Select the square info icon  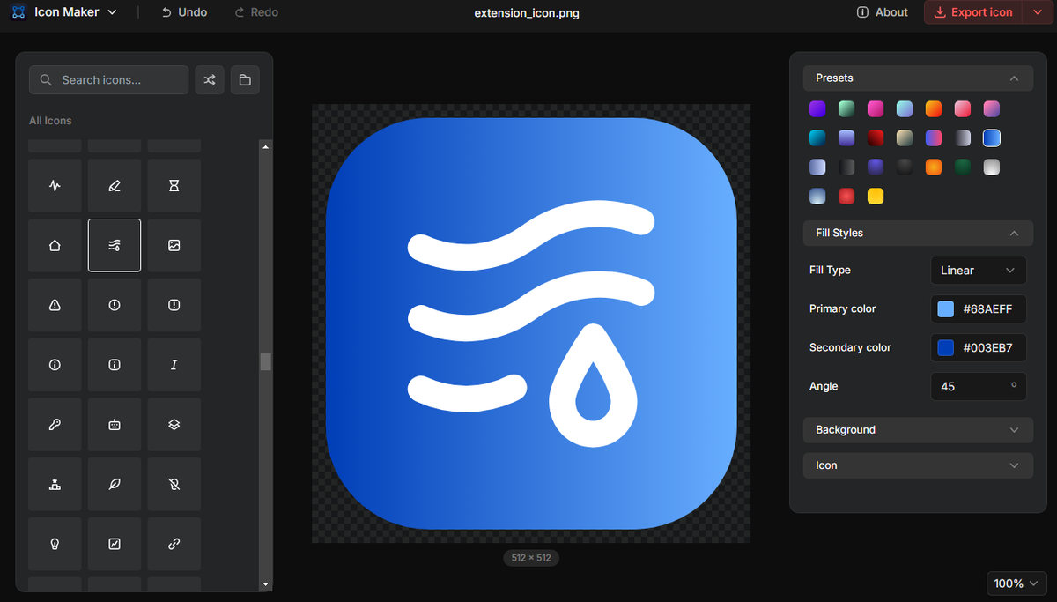tap(115, 365)
